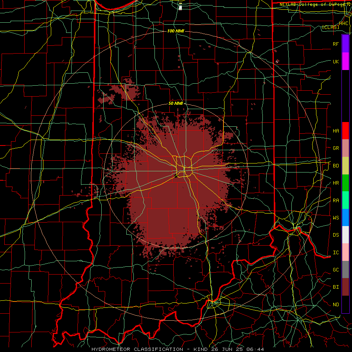Click the RA mint green legend swatch
Viewport: 352px width, 352px height.
345,200
